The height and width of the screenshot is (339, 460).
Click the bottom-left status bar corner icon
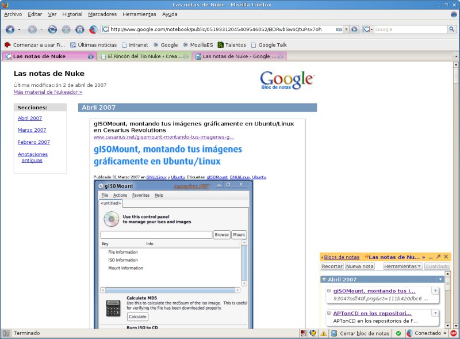point(6,333)
